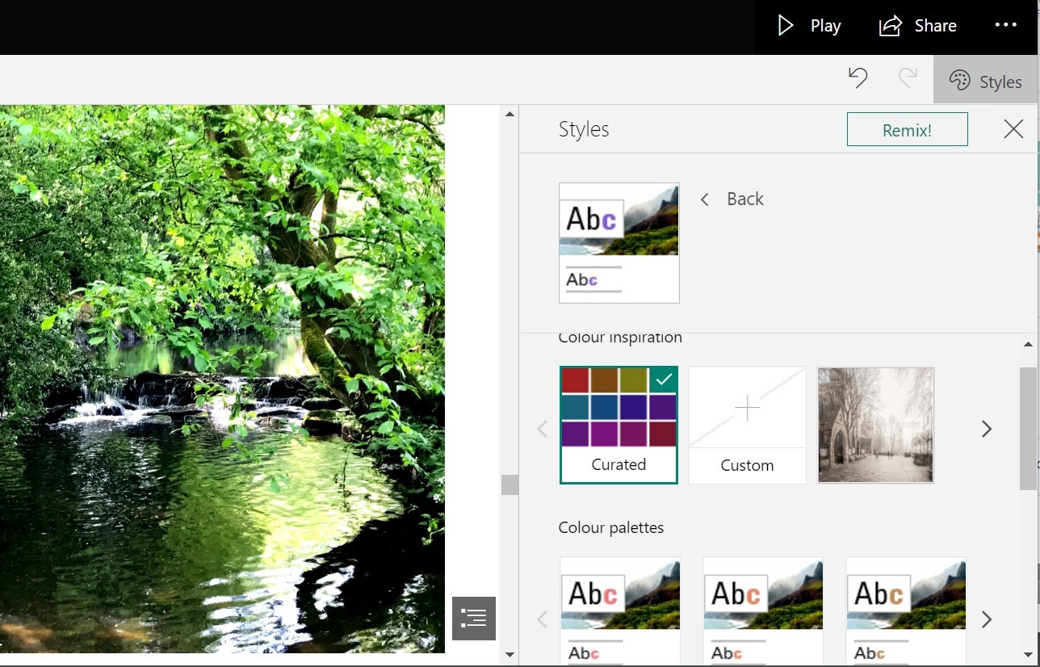This screenshot has width=1040, height=667.
Task: Select the woodland stream photo on the canvas
Action: [222, 379]
